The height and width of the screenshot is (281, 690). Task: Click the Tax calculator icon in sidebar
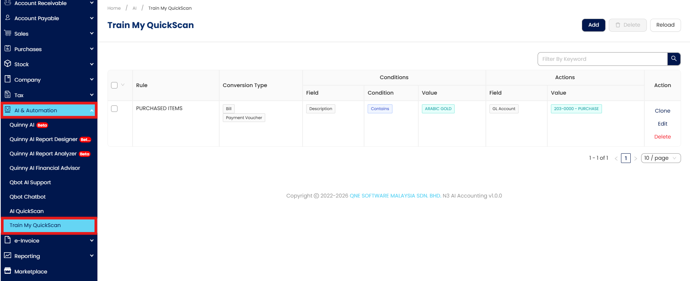[x=8, y=95]
